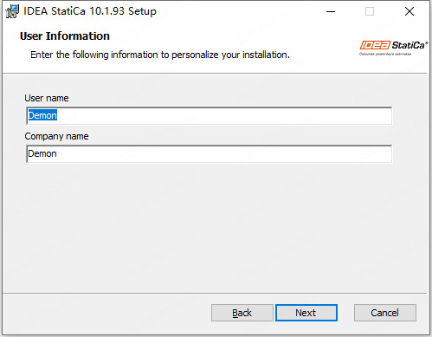Viewport: 432px width, 337px height.
Task: Click the highlighted Demon text in User name
Action: tap(42, 115)
